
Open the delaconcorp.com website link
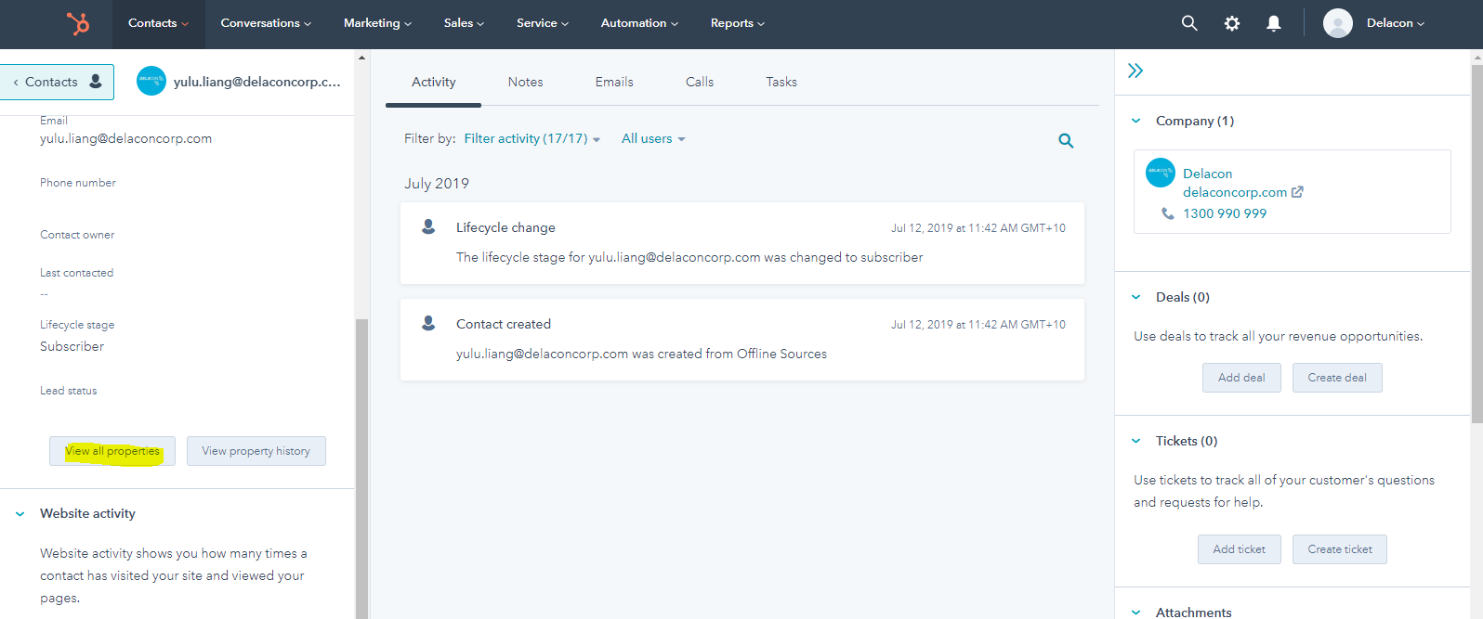click(1235, 192)
